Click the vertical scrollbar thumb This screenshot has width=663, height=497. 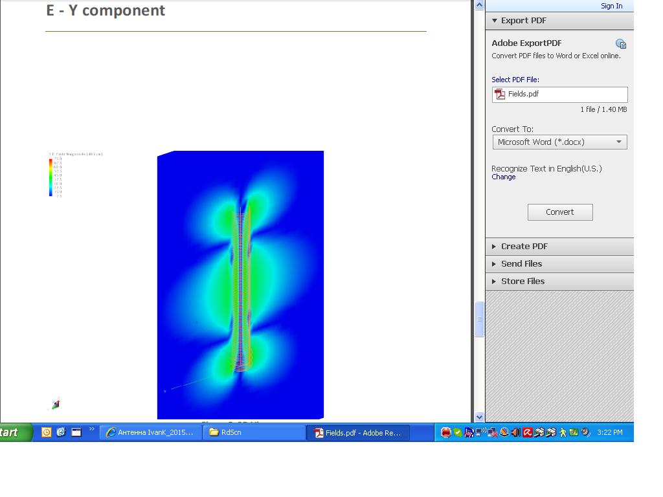[479, 319]
